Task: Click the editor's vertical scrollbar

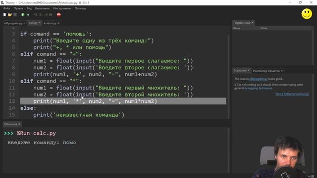Action: [x=228, y=77]
